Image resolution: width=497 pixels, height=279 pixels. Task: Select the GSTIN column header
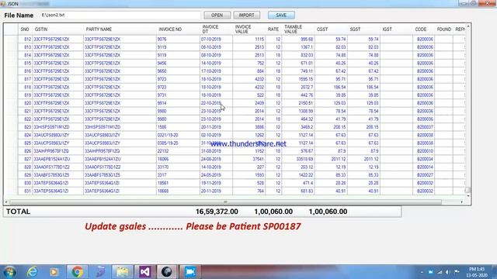[57, 29]
